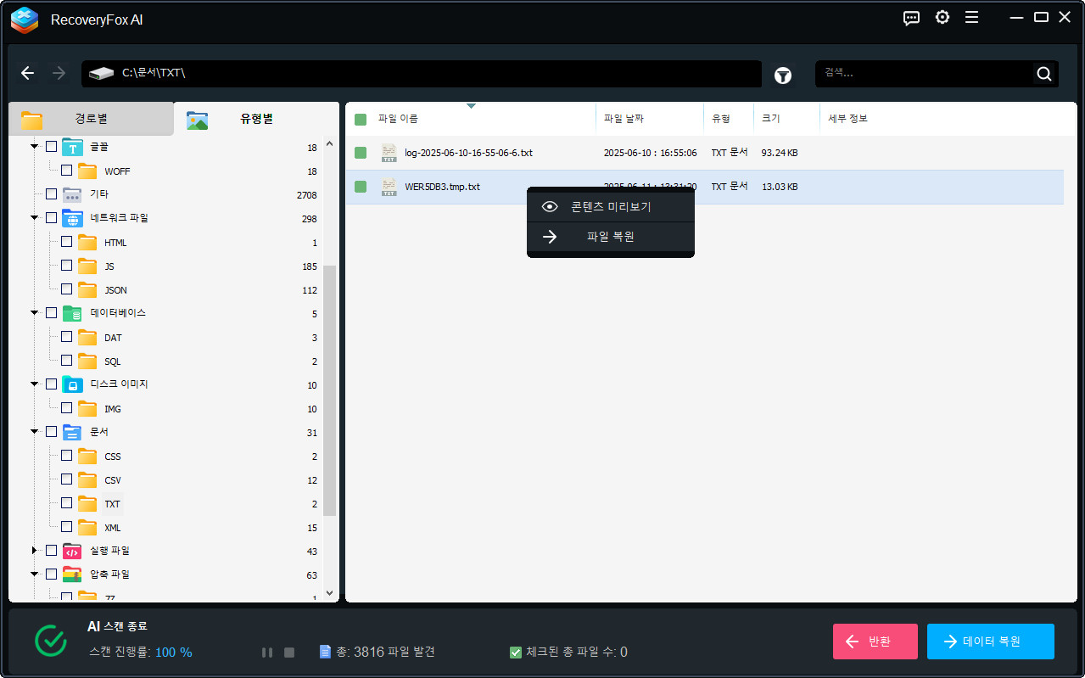This screenshot has width=1085, height=678.
Task: Pause the scan with the pause icon
Action: [267, 653]
